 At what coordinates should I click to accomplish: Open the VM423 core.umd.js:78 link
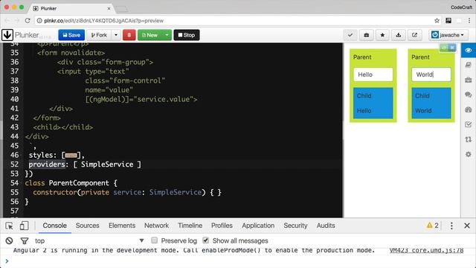426,250
